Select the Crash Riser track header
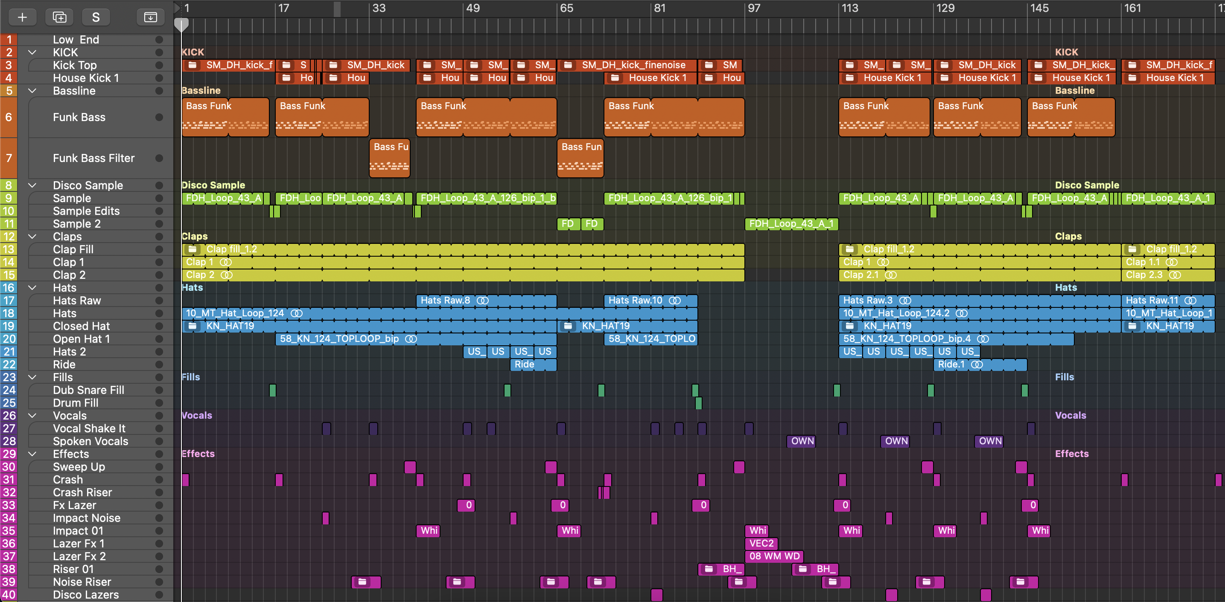 82,492
